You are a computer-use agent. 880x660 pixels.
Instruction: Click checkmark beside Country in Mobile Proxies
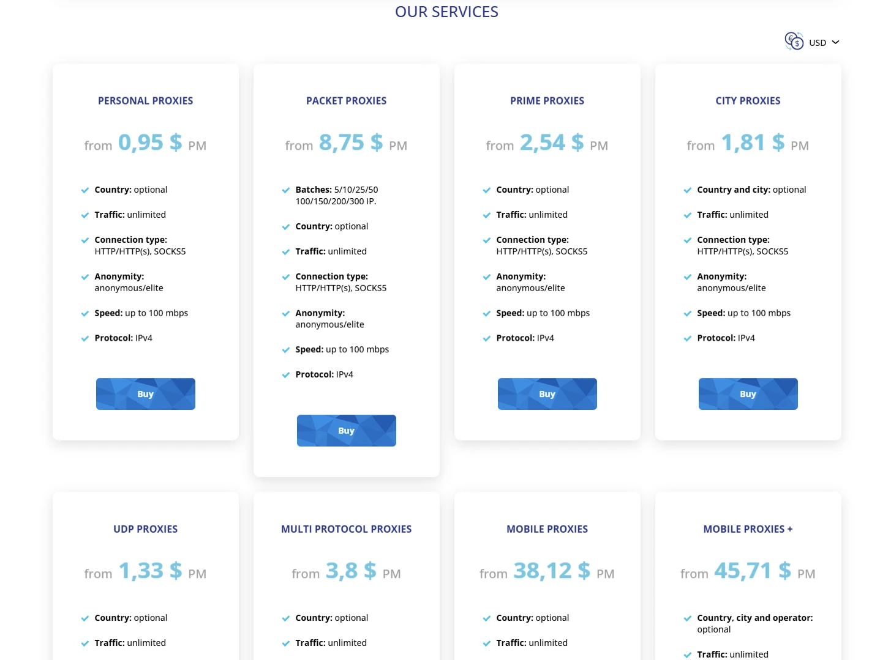pyautogui.click(x=486, y=618)
